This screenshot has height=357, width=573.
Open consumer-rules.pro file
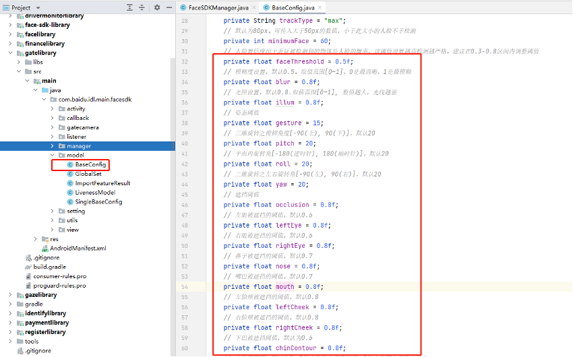pos(59,276)
